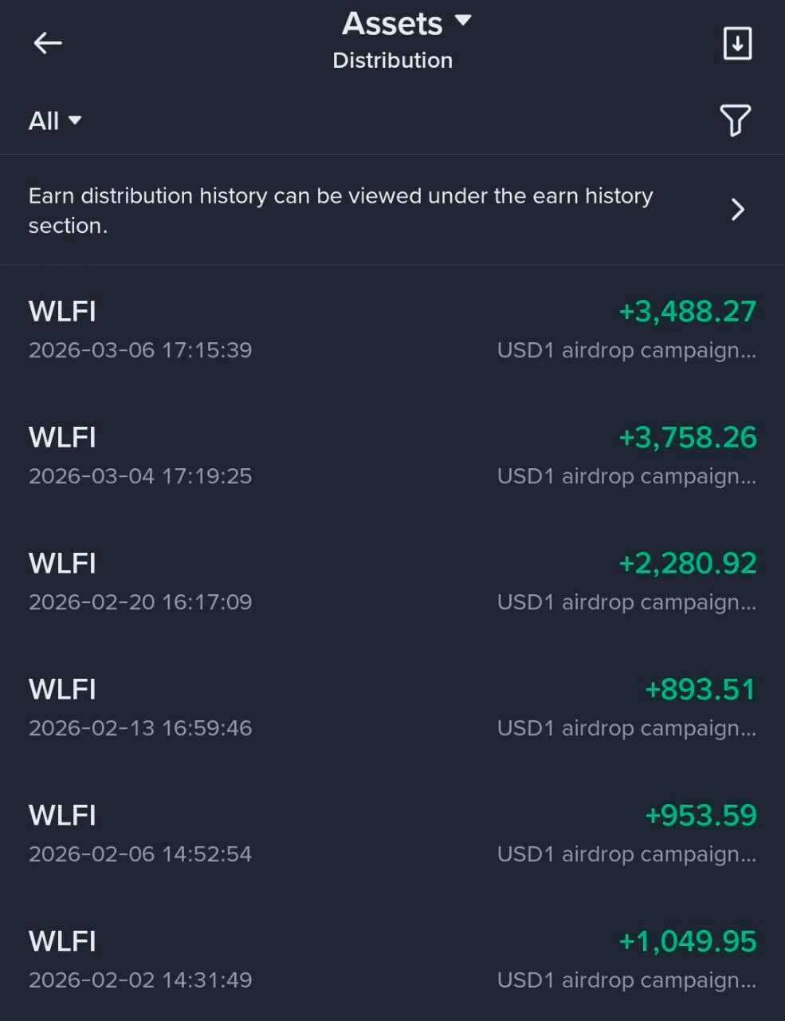Tap the +953.59 amount
This screenshot has height=1021, width=785.
700,816
